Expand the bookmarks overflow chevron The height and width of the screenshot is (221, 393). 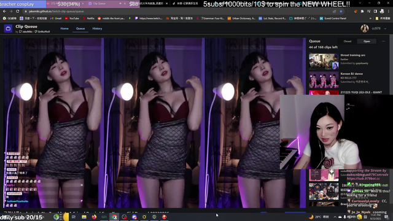pyautogui.click(x=370, y=18)
